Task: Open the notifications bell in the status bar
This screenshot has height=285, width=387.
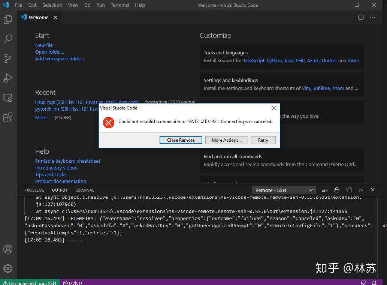Action: (x=374, y=282)
